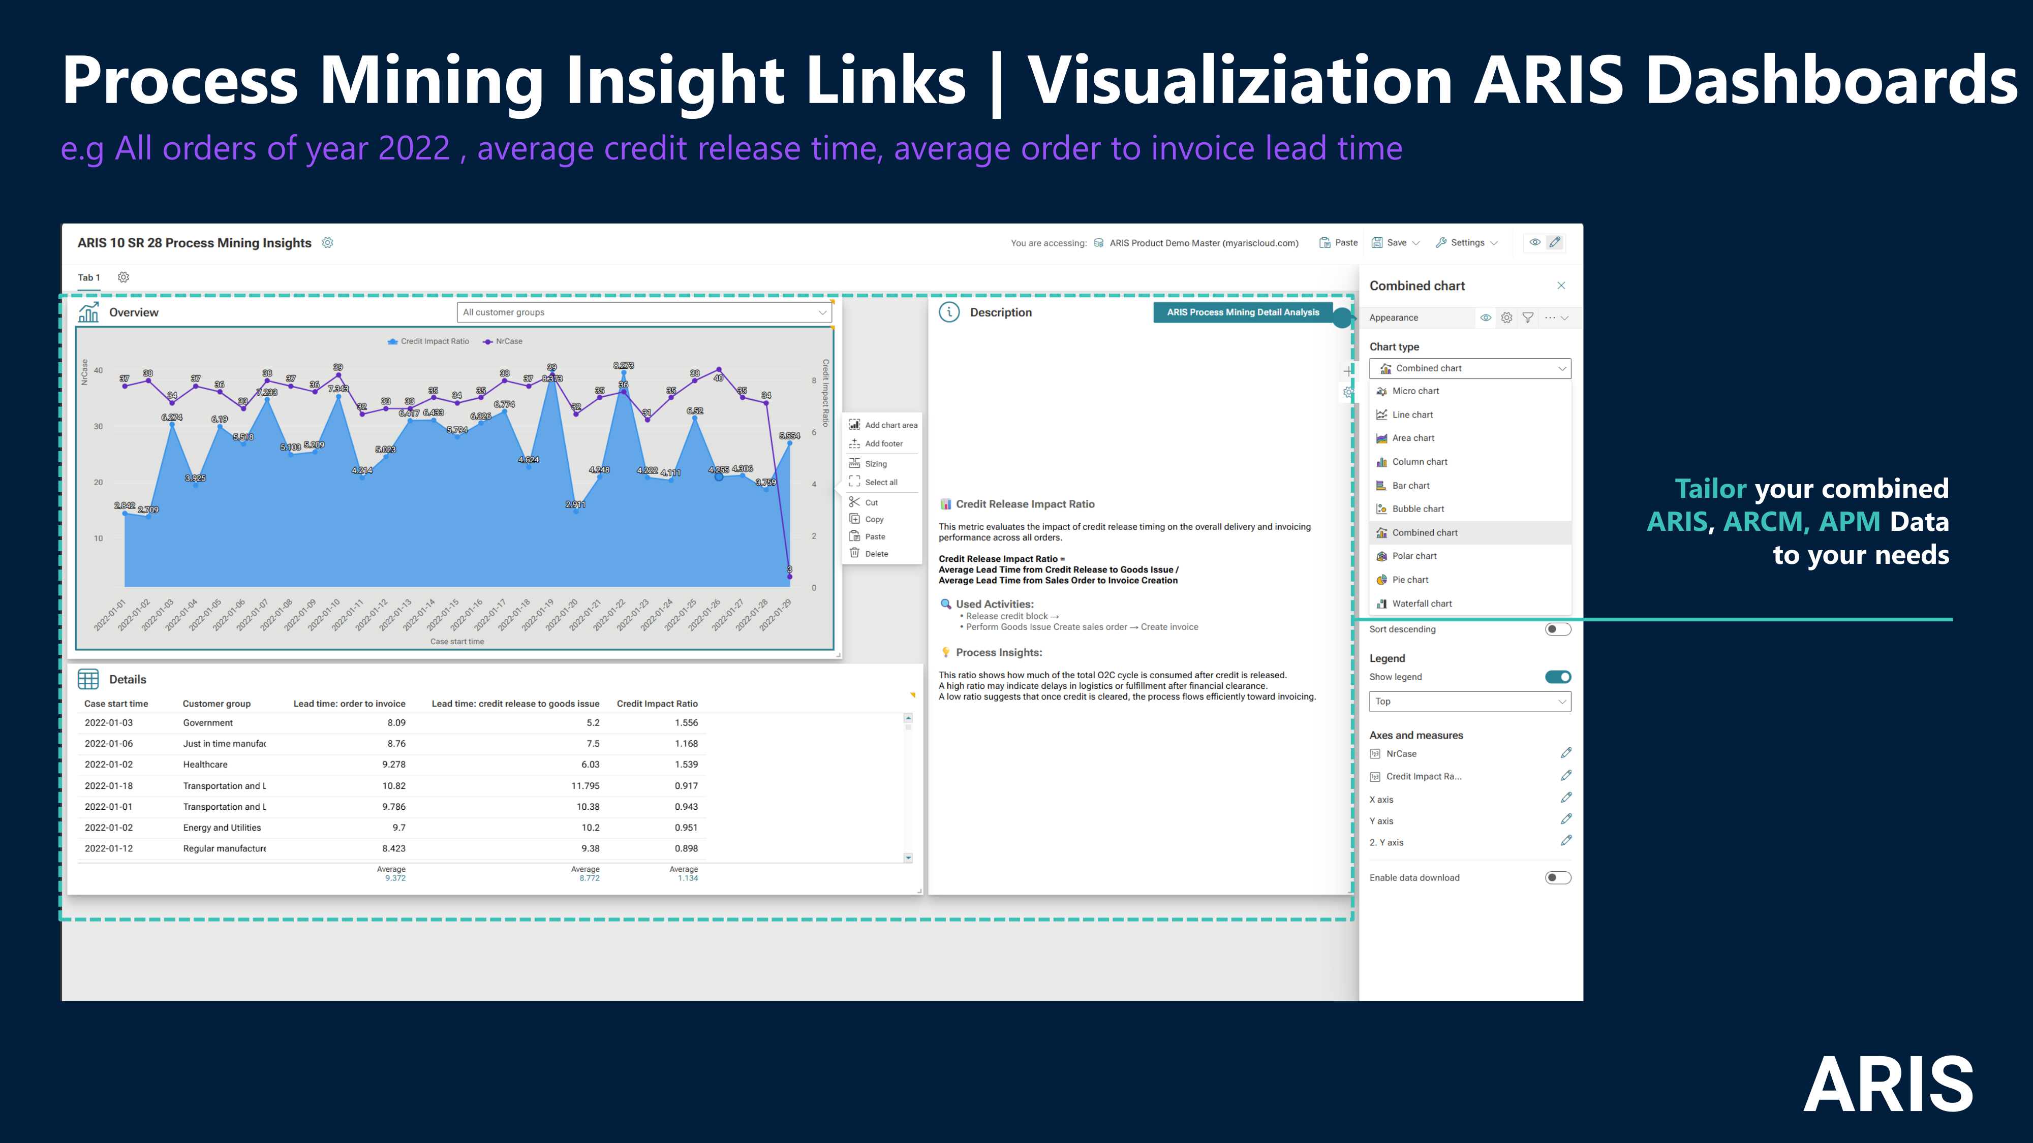Expand the Settings dropdown arrow
This screenshot has width=2033, height=1143.
coord(1494,243)
